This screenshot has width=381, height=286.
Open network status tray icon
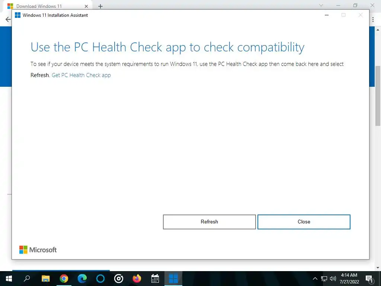[x=324, y=279]
